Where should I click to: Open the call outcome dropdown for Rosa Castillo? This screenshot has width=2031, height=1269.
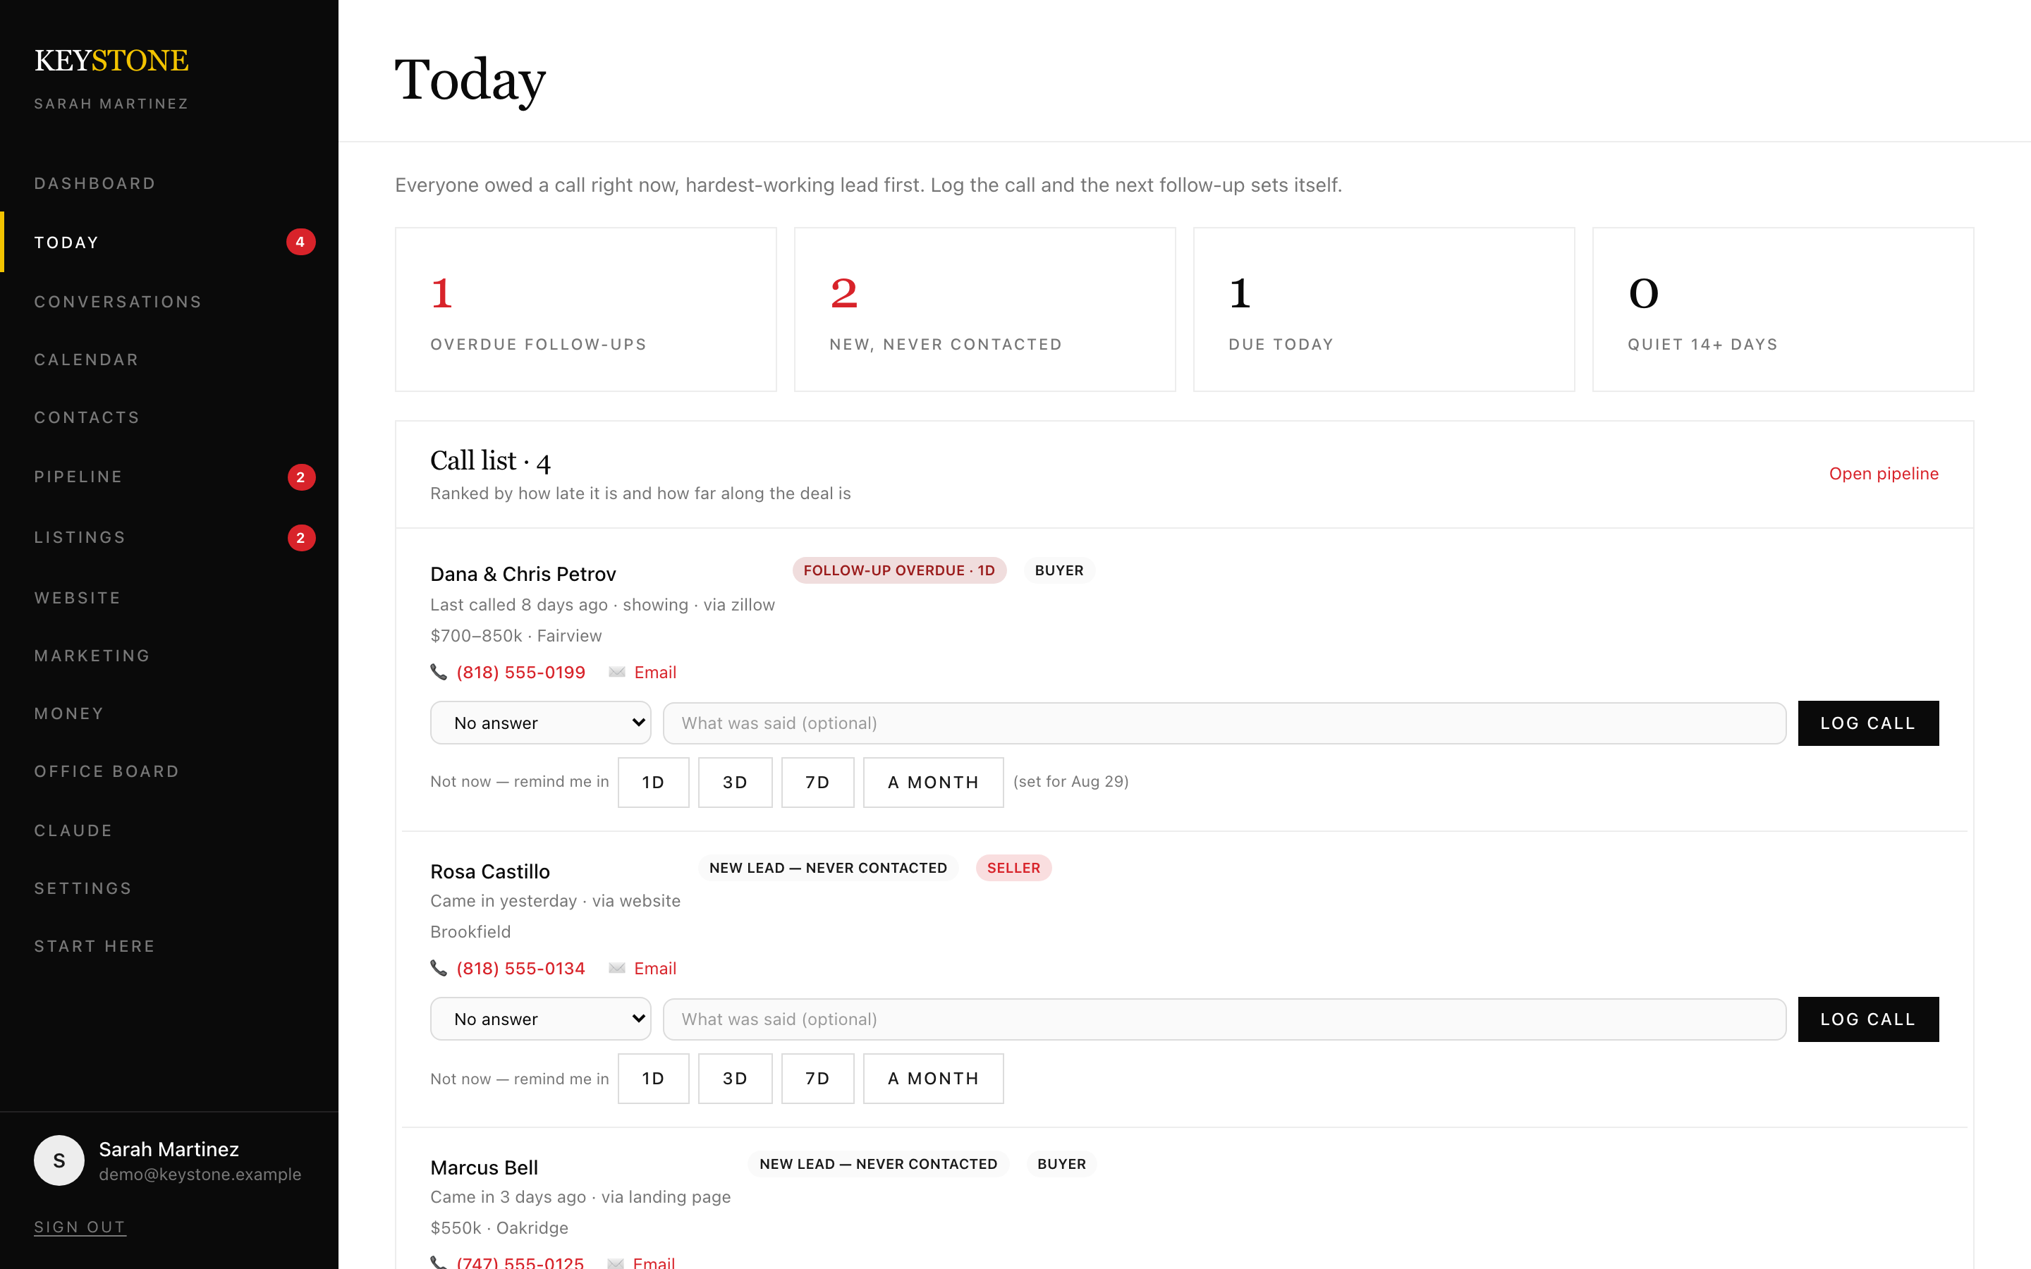(x=540, y=1019)
